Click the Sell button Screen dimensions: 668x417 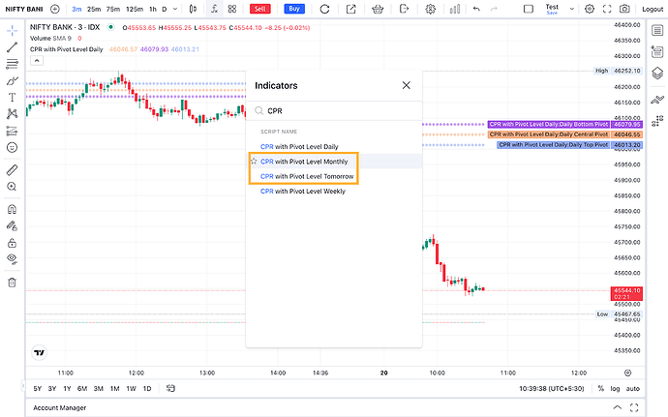point(259,9)
